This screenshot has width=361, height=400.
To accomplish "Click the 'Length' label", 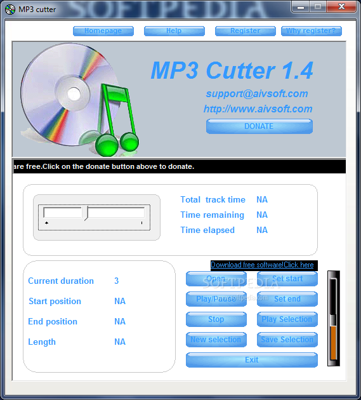I will click(42, 342).
